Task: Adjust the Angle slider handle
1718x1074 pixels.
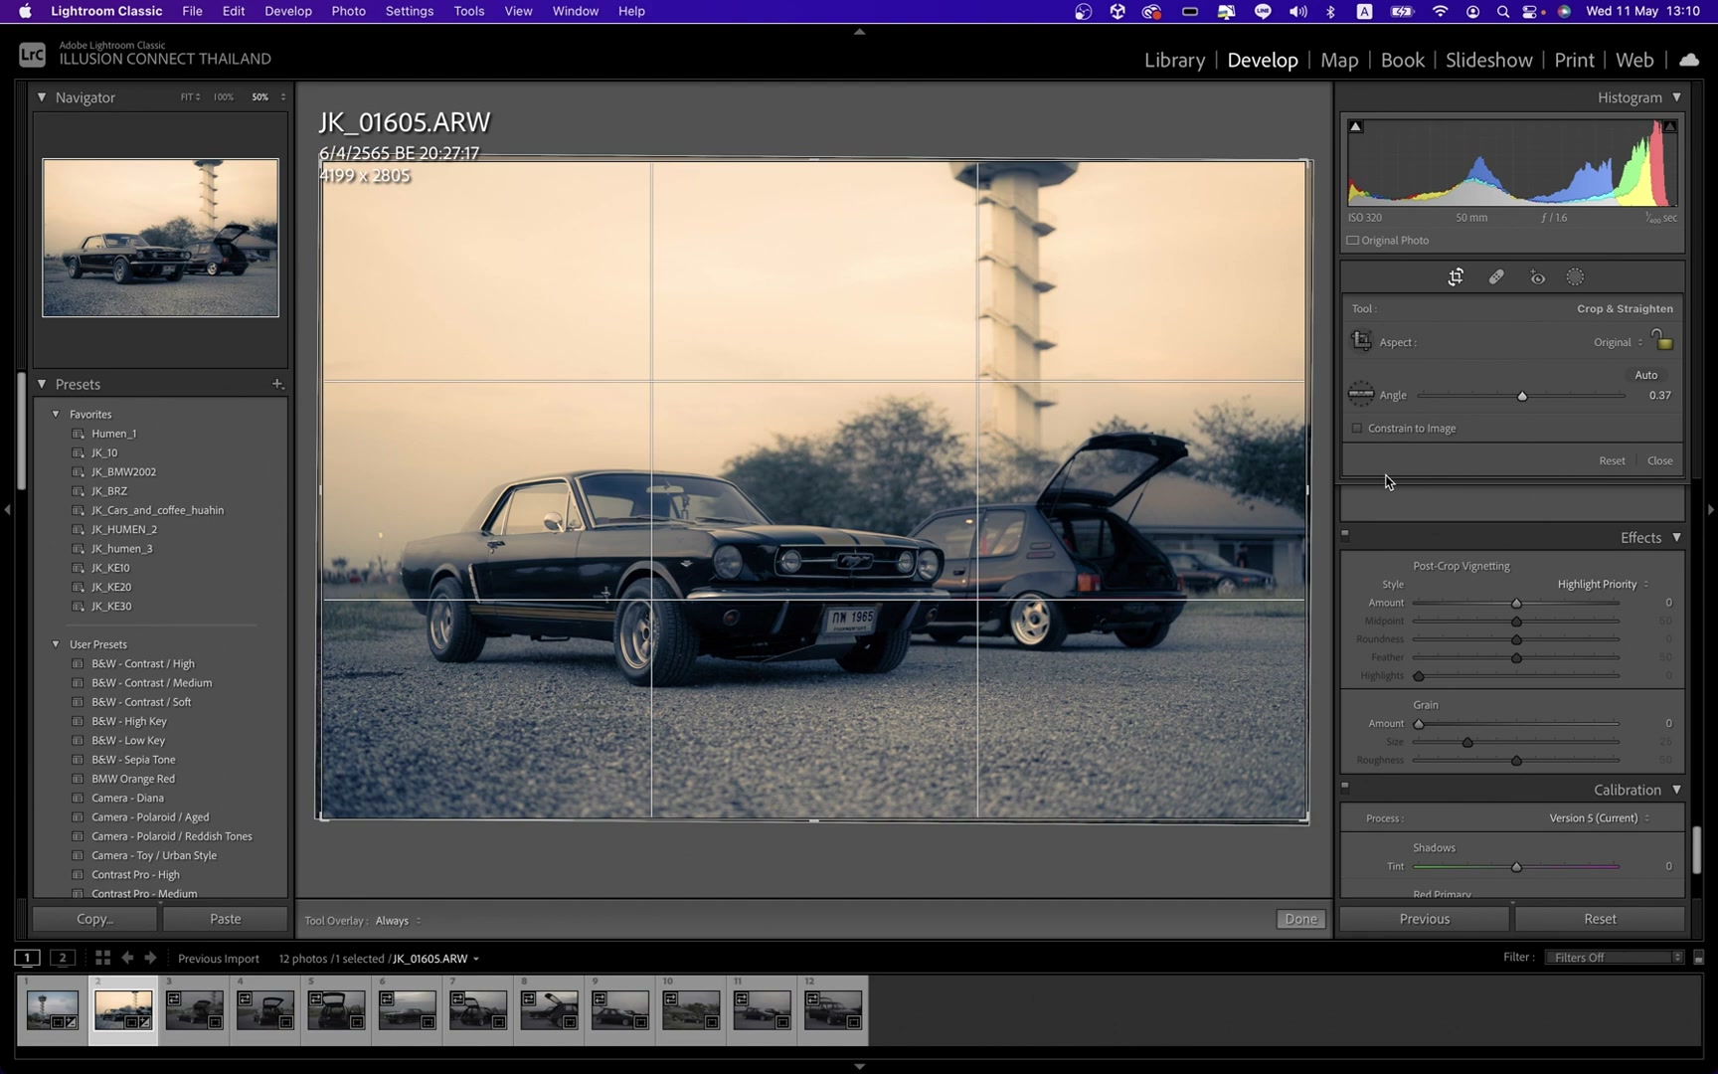Action: 1522,396
